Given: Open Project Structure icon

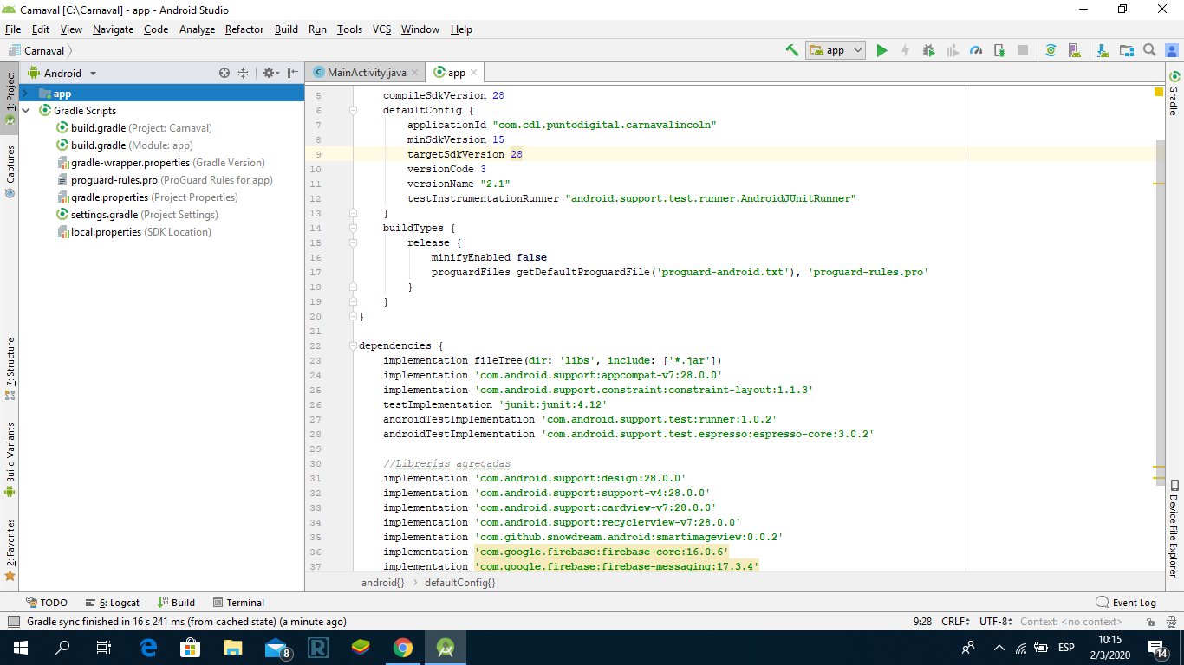Looking at the screenshot, I should tap(1126, 50).
